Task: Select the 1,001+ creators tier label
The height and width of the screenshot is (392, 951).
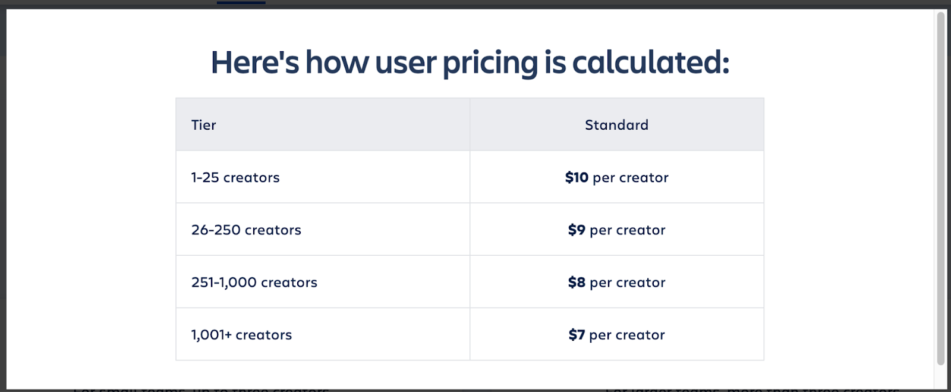Action: coord(241,335)
